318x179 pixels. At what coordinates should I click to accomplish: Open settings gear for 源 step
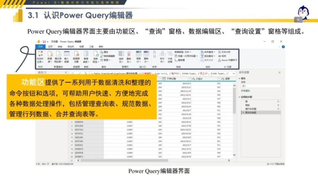[278, 101]
